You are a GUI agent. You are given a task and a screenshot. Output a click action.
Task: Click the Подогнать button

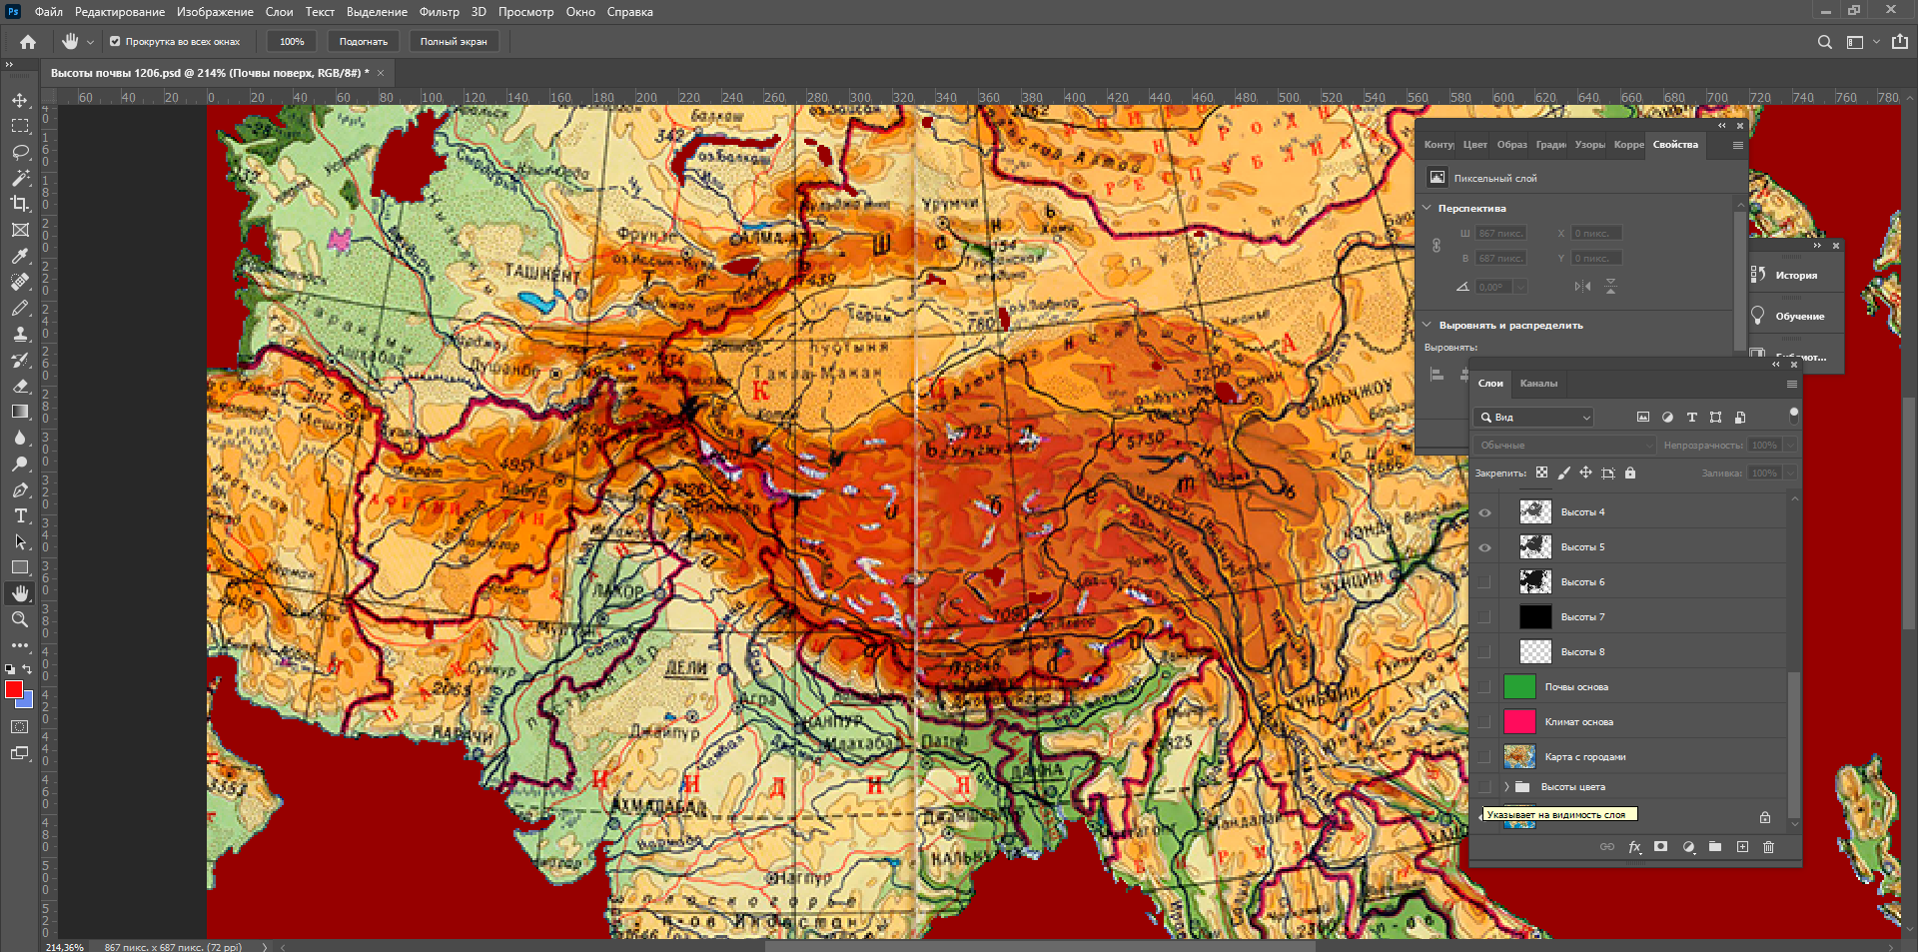point(364,42)
